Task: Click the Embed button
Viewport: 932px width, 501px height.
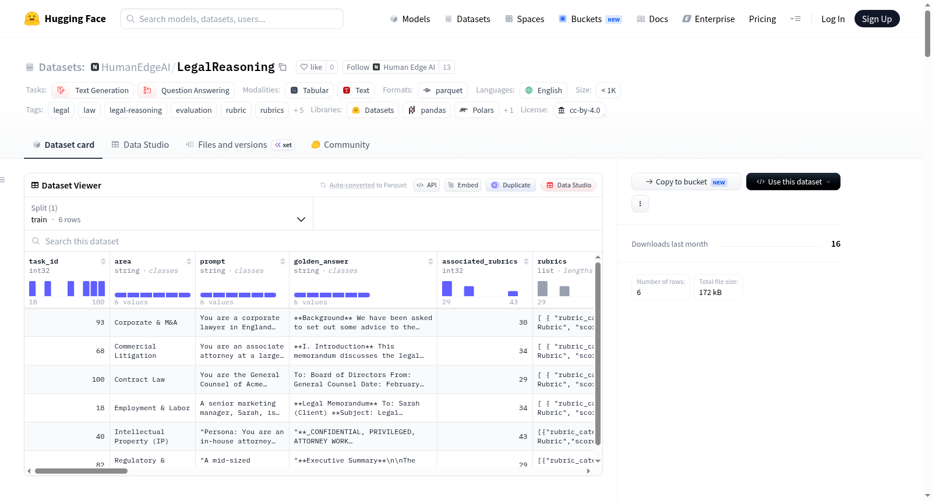Action: [x=463, y=185]
